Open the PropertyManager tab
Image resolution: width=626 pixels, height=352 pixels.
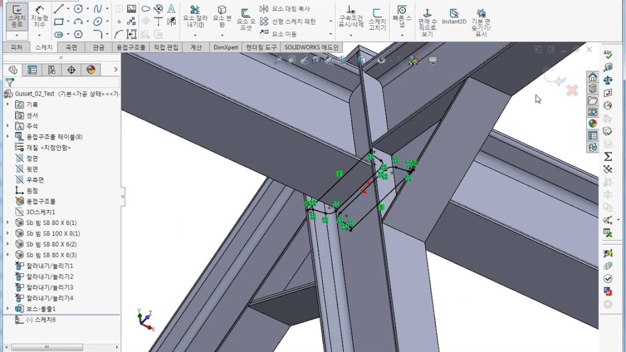click(x=32, y=70)
